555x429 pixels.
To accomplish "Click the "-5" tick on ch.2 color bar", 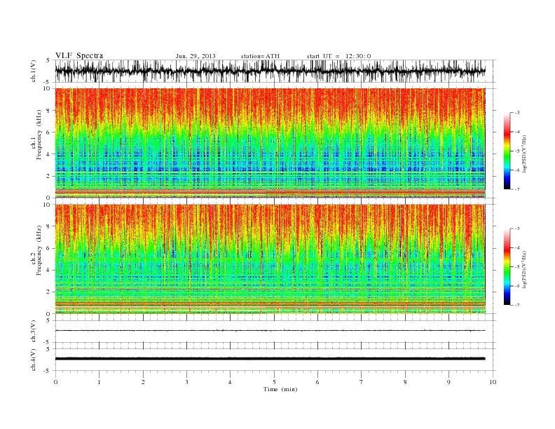I will pyautogui.click(x=517, y=267).
